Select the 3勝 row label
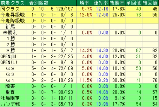The image size is (159, 107). click(x=13, y=50)
